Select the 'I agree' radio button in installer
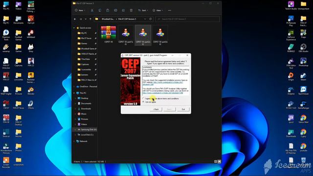 (143, 99)
